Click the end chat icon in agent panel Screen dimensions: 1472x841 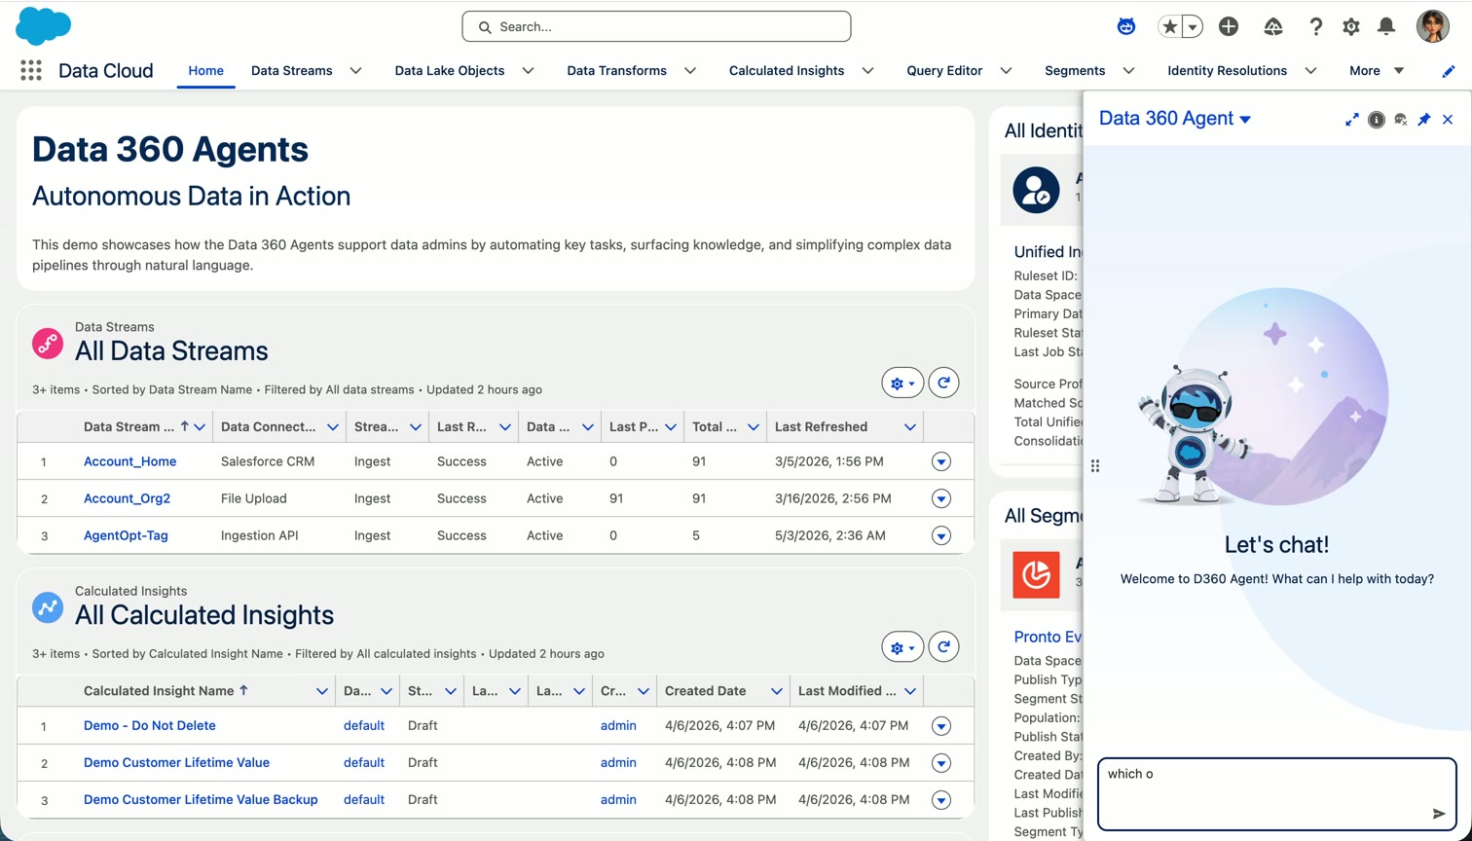(1401, 120)
